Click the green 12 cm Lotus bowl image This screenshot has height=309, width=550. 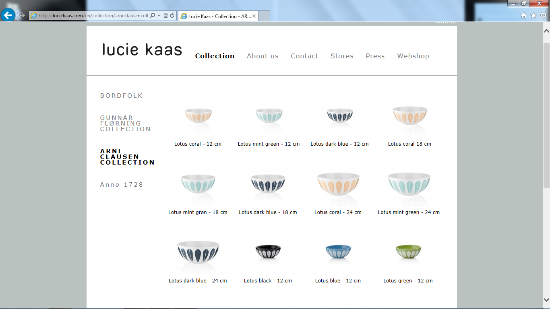point(408,252)
